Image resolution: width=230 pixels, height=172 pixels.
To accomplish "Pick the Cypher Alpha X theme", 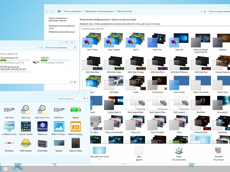I will point(114,104).
